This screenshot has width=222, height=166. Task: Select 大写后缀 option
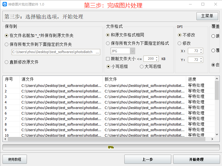142,66
